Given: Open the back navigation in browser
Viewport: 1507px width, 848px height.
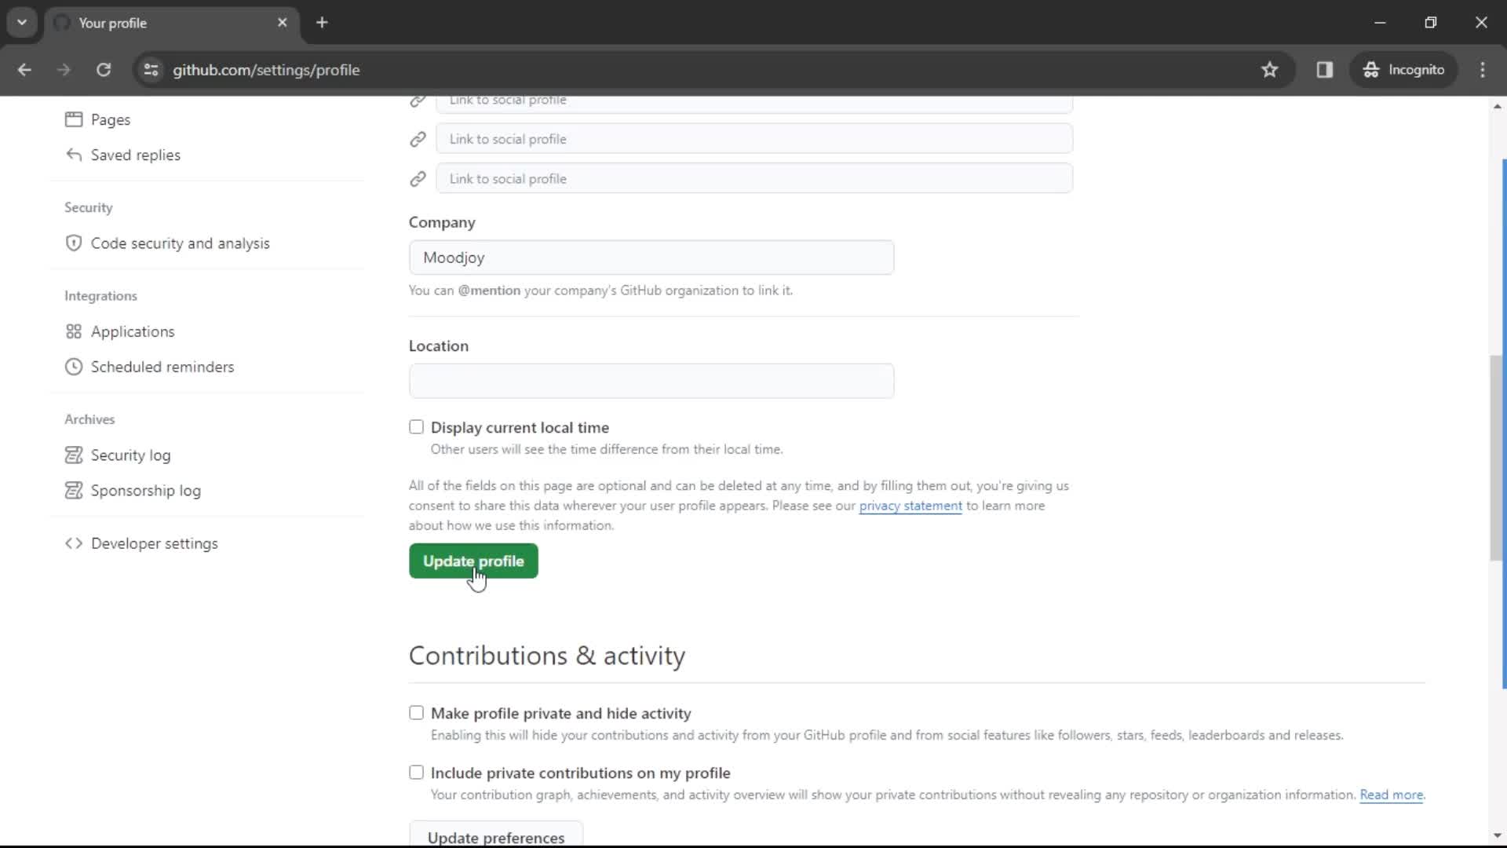Looking at the screenshot, I should coord(25,69).
